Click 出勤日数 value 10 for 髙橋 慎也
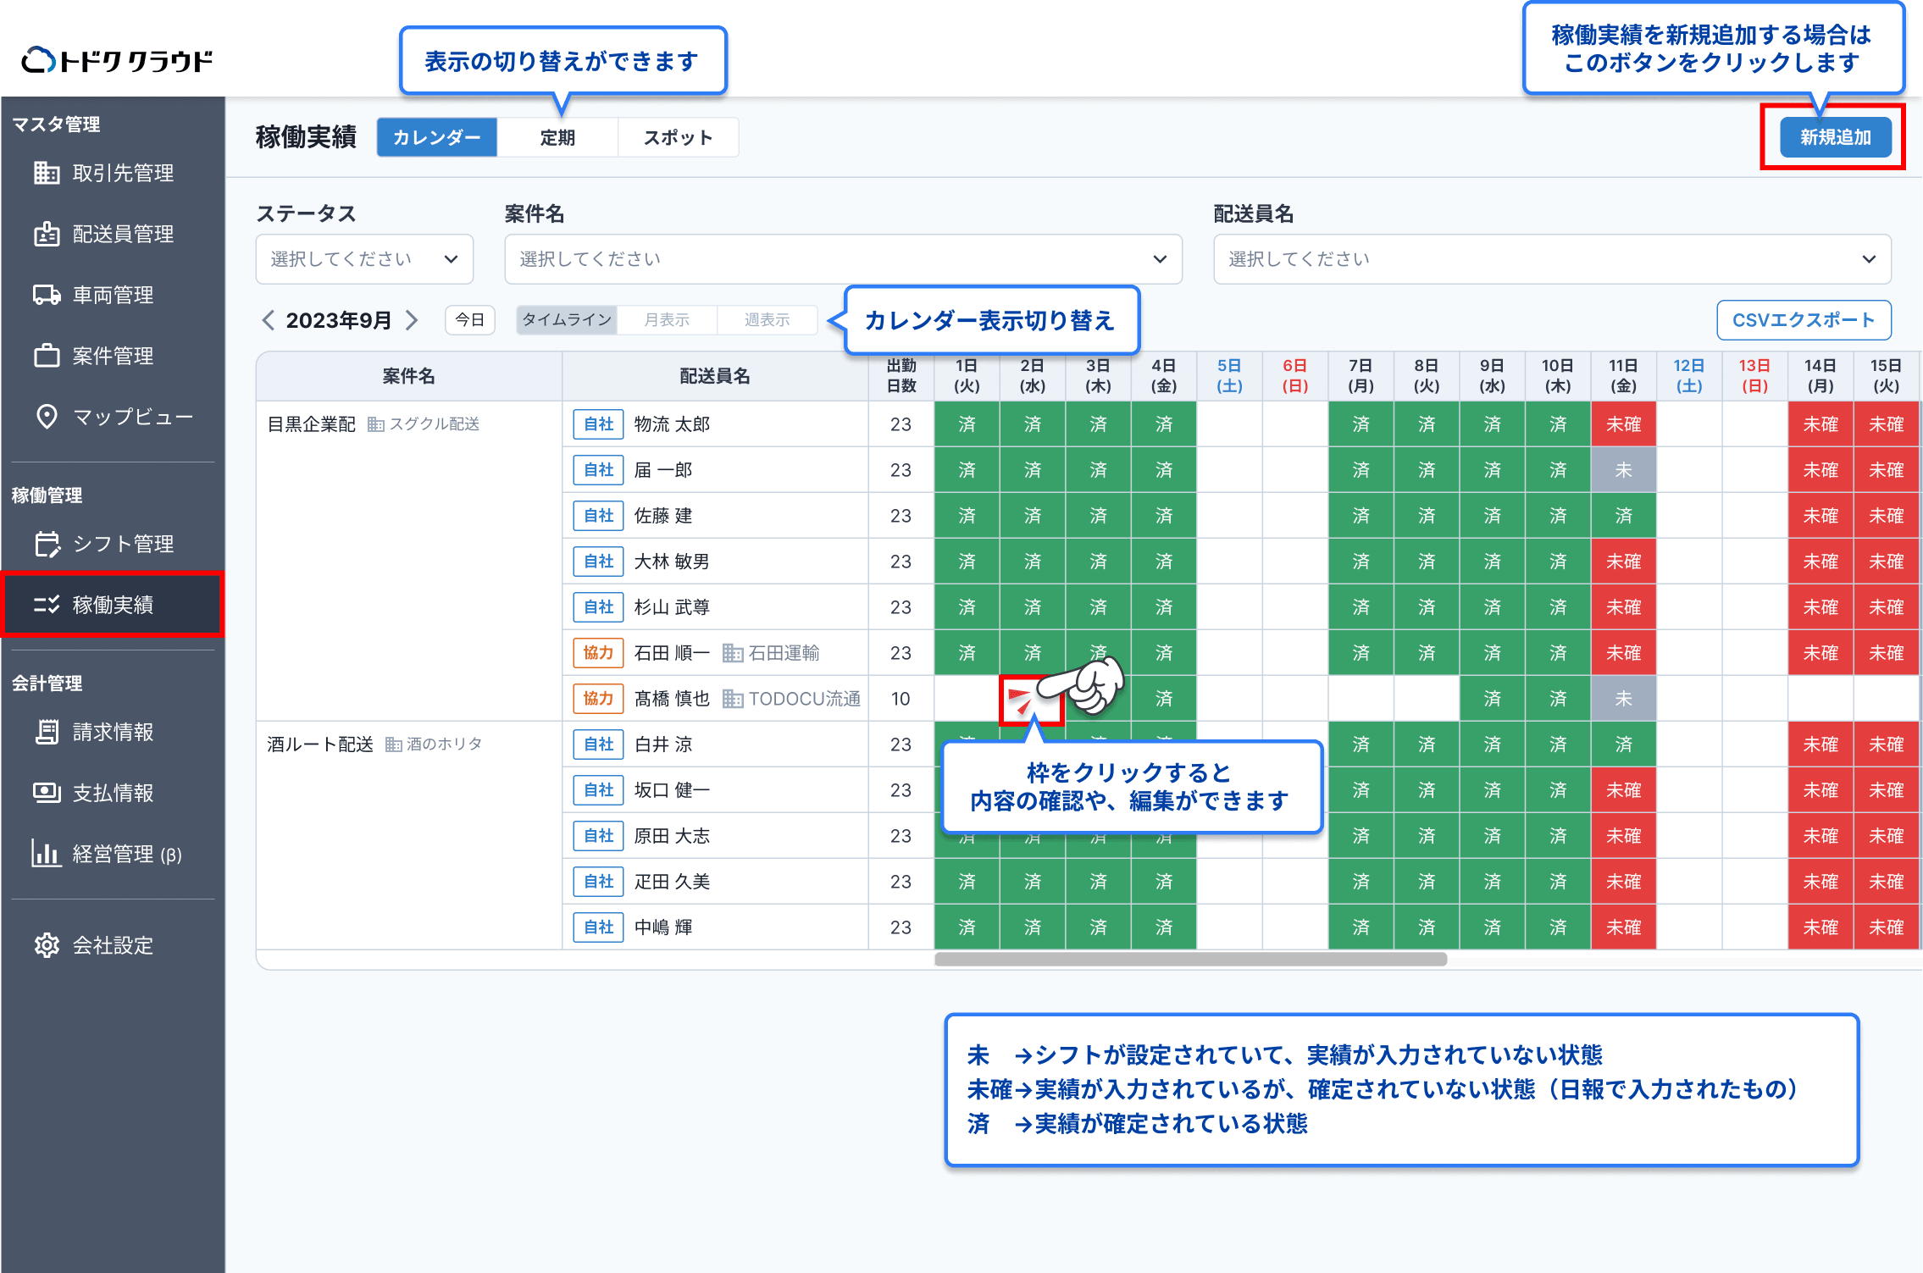Viewport: 1923px width, 1273px height. (901, 699)
